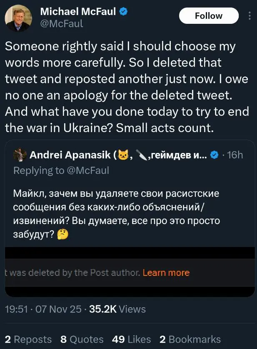Click the Learn more link
This screenshot has width=257, height=349.
coord(166,273)
